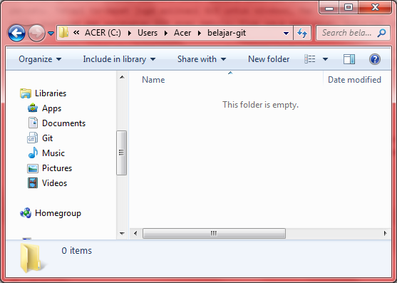This screenshot has width=397, height=283.
Task: Close the Explorer window
Action: point(375,8)
